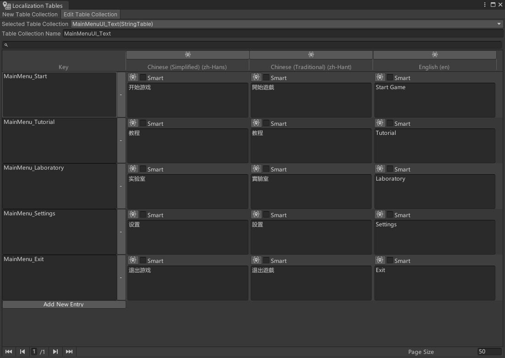
Task: Open metadata for MainMenu_Start Traditional Chinese entry
Action: point(256,77)
